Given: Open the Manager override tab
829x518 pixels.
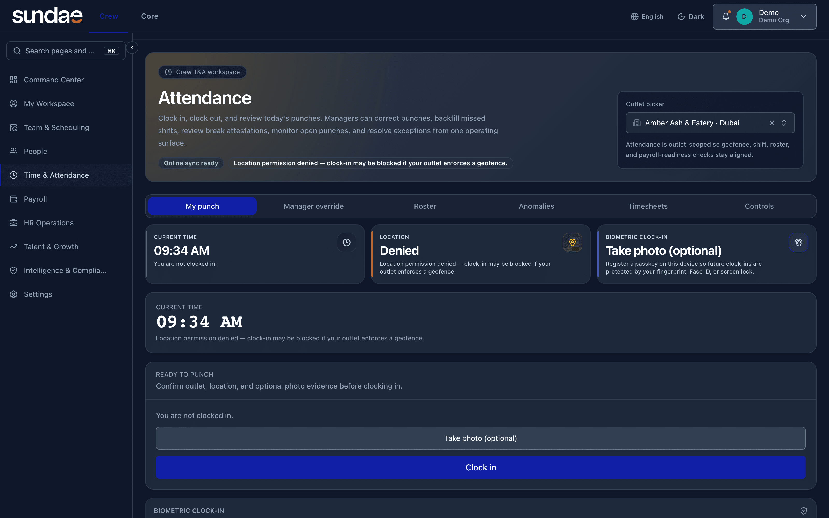Looking at the screenshot, I should click(313, 206).
